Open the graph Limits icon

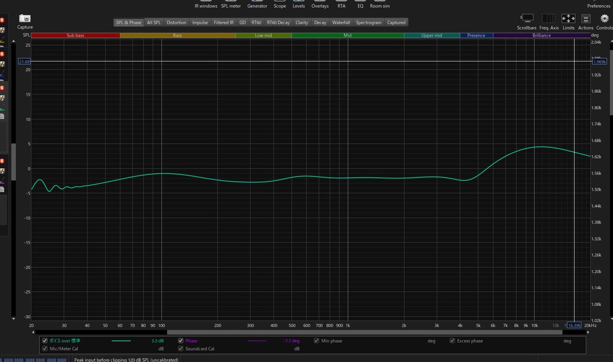pos(569,18)
